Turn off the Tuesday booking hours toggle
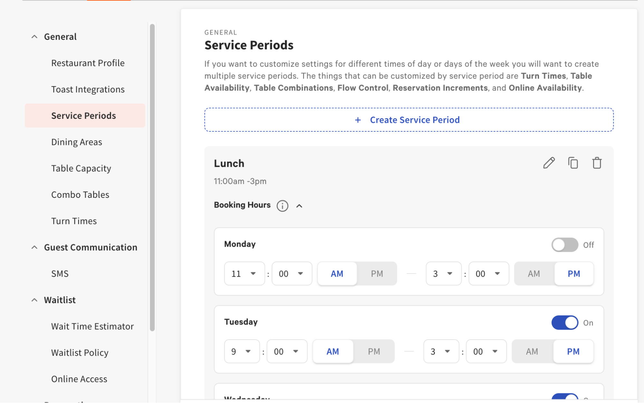The height and width of the screenshot is (403, 644). [564, 322]
